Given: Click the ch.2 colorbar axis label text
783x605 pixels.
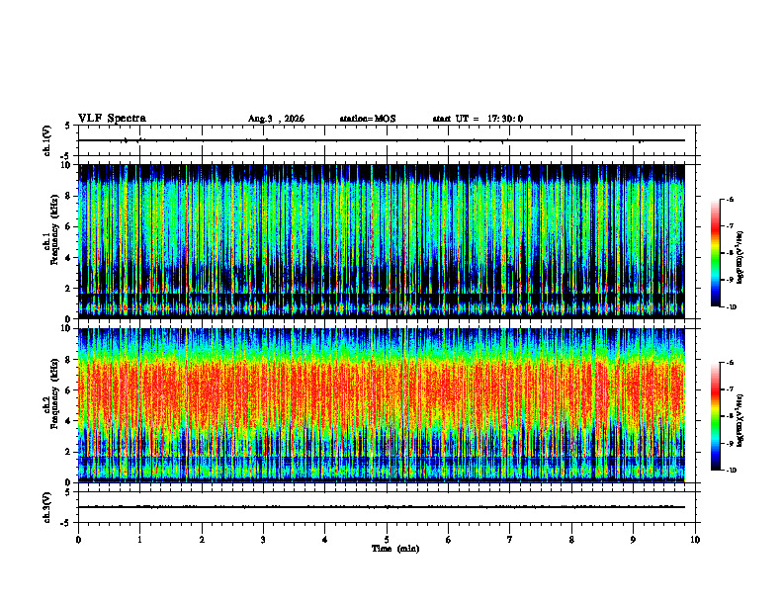Looking at the screenshot, I should [740, 420].
